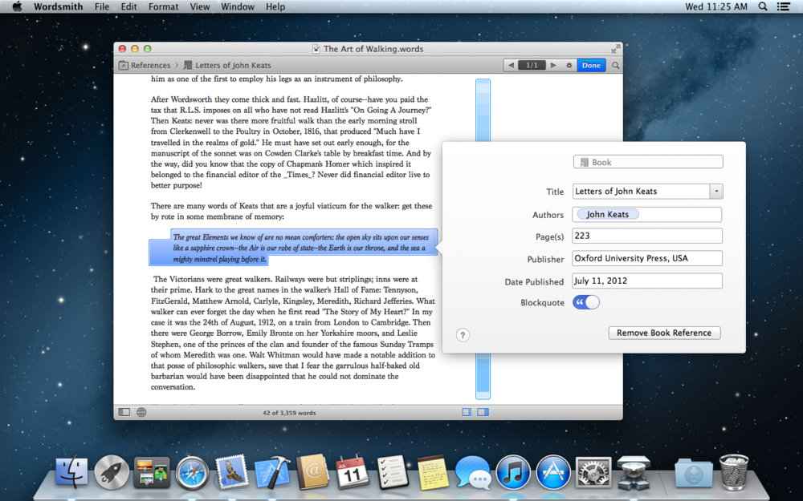Click the Publisher field

[647, 258]
